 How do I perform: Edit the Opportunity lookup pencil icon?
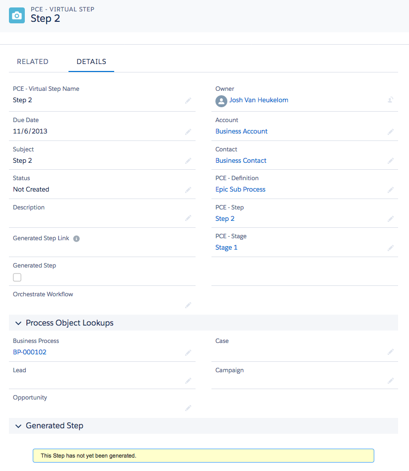pos(188,407)
